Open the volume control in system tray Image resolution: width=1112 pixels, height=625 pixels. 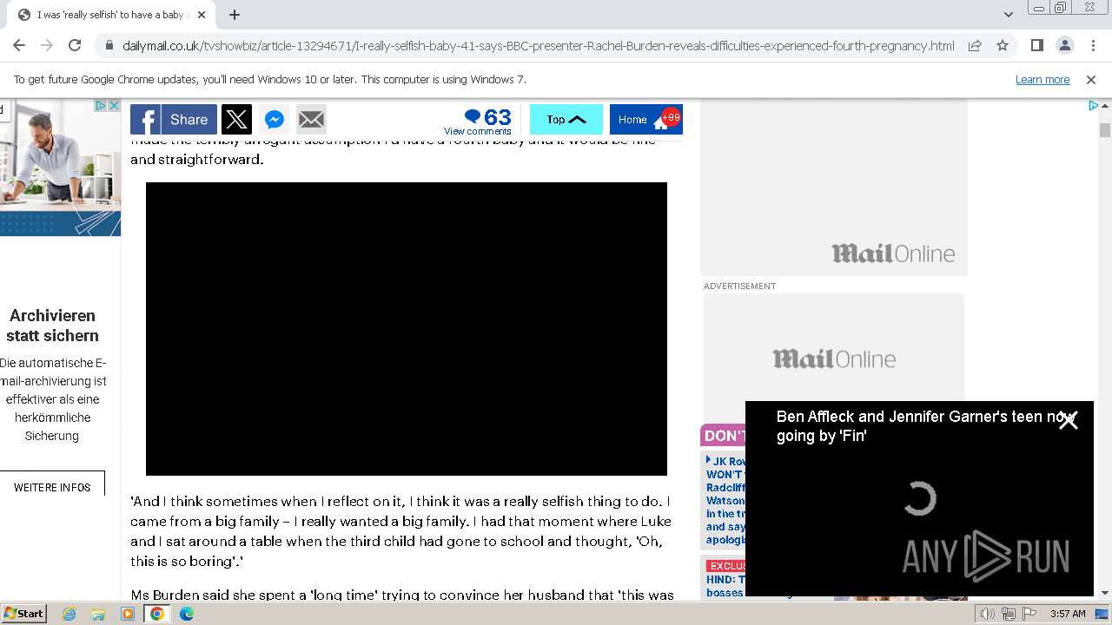pyautogui.click(x=988, y=614)
